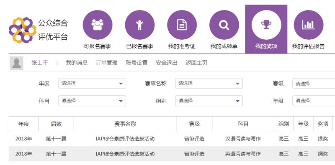Screen dimensions: 335x165
Task: Click 第十一届 in the 铜奖 row
Action: pos(56,154)
